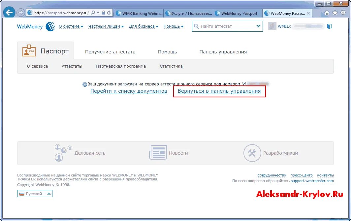Open Аттестаты submenu item

[72, 66]
